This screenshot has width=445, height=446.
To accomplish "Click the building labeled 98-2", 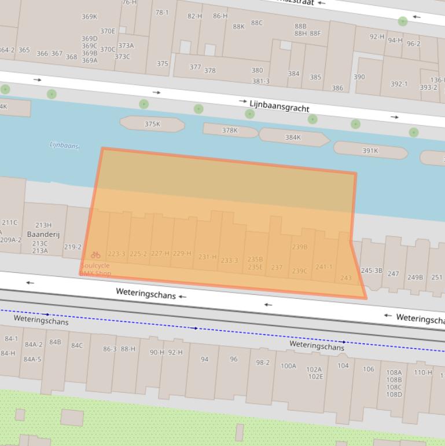I will tap(263, 363).
